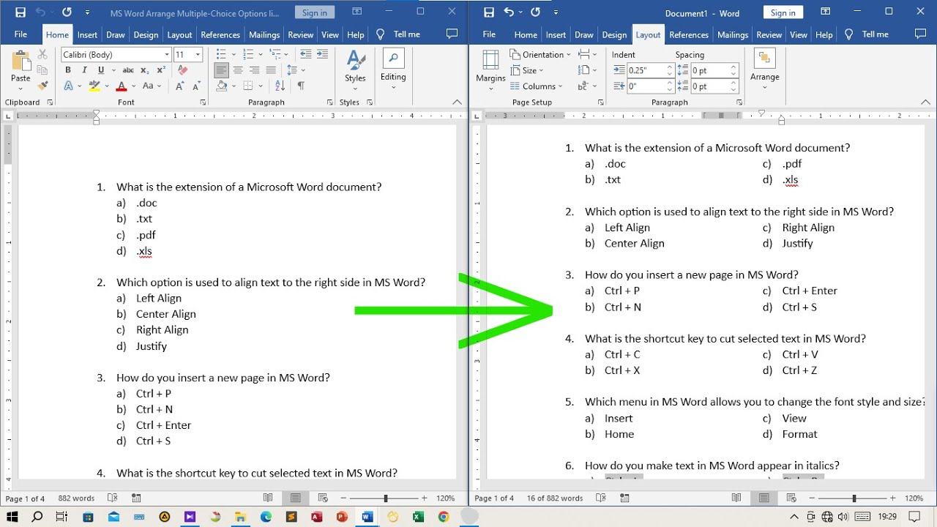Increase font size with the grow font icon
The image size is (937, 527).
180,86
